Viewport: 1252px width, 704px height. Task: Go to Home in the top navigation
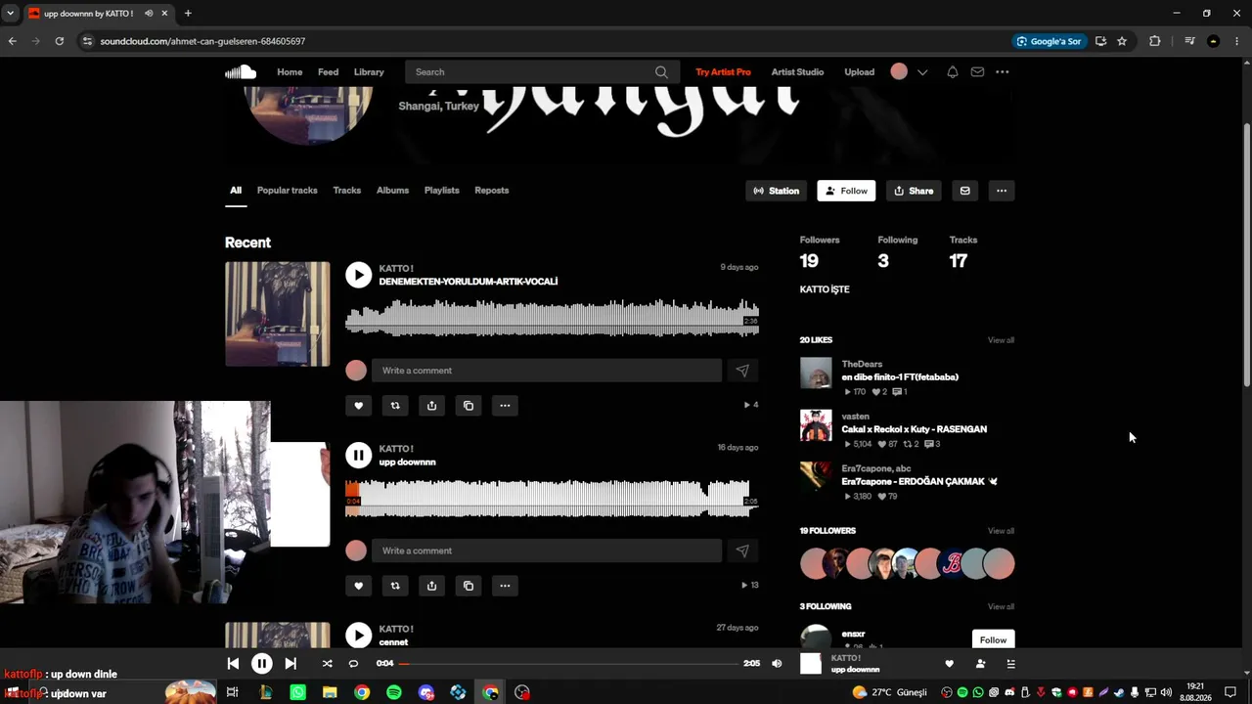[x=290, y=72]
